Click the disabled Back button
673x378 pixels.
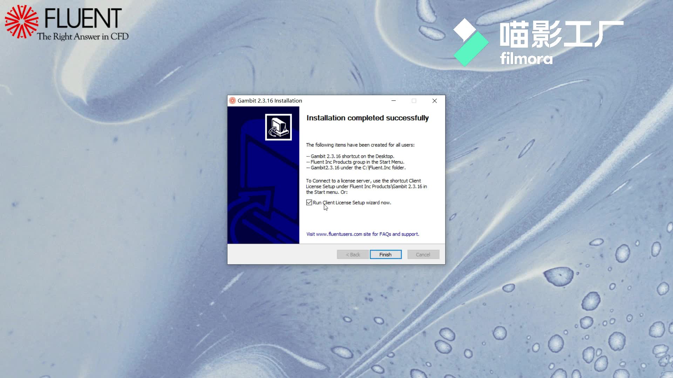[353, 254]
